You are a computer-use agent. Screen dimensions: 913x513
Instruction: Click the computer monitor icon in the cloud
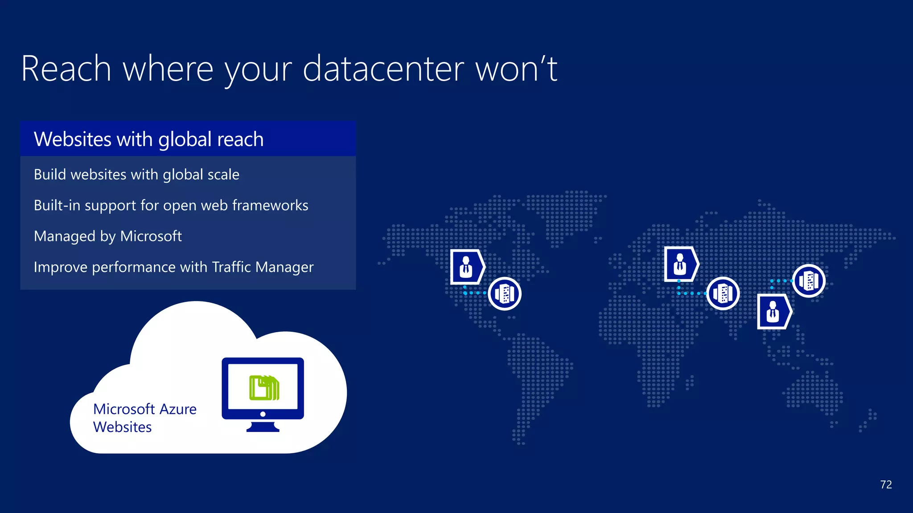point(263,395)
